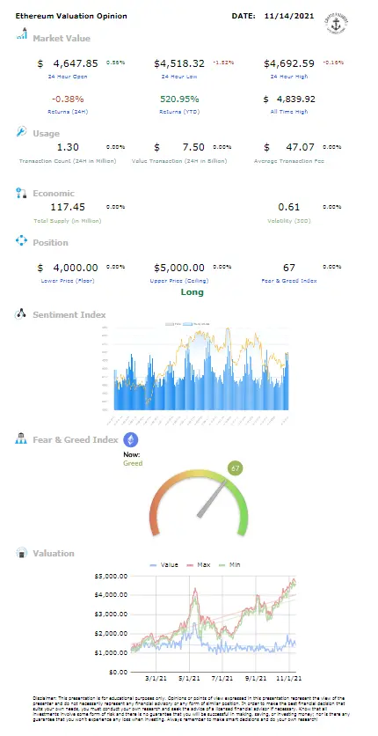
Task: Click the Lower Price (Floor) label
Action: click(68, 281)
